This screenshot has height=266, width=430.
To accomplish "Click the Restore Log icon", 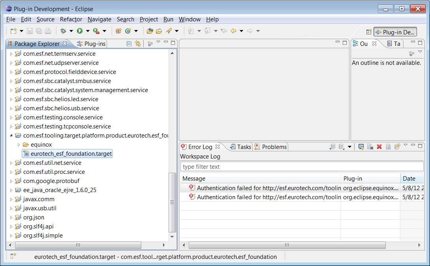I will point(397,147).
